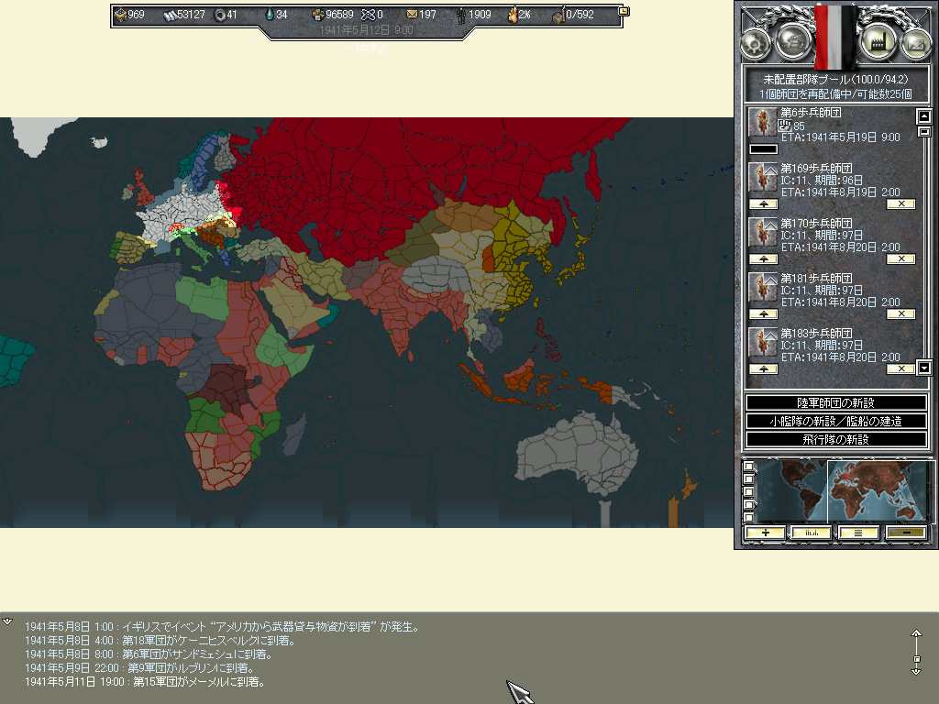
Task: Cancel production of 第169歩兵師団
Action: point(900,204)
